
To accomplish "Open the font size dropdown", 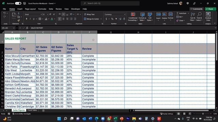I will 48,14.
